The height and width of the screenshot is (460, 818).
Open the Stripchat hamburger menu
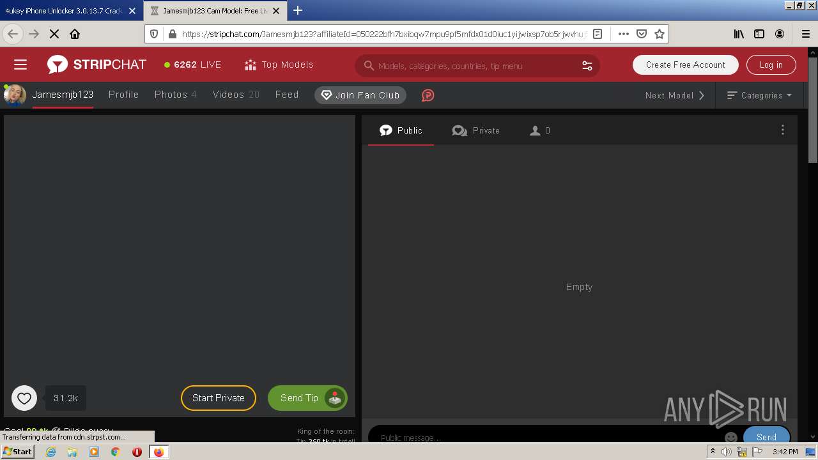20,65
